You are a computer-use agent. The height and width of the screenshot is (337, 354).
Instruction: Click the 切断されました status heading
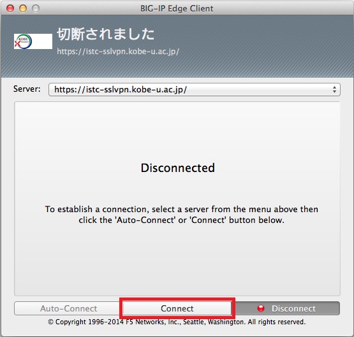(x=106, y=34)
